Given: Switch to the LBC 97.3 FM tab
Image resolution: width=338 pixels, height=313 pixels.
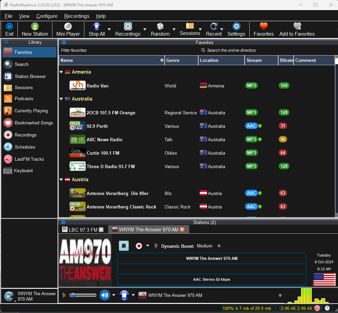Looking at the screenshot, I should click(83, 230).
